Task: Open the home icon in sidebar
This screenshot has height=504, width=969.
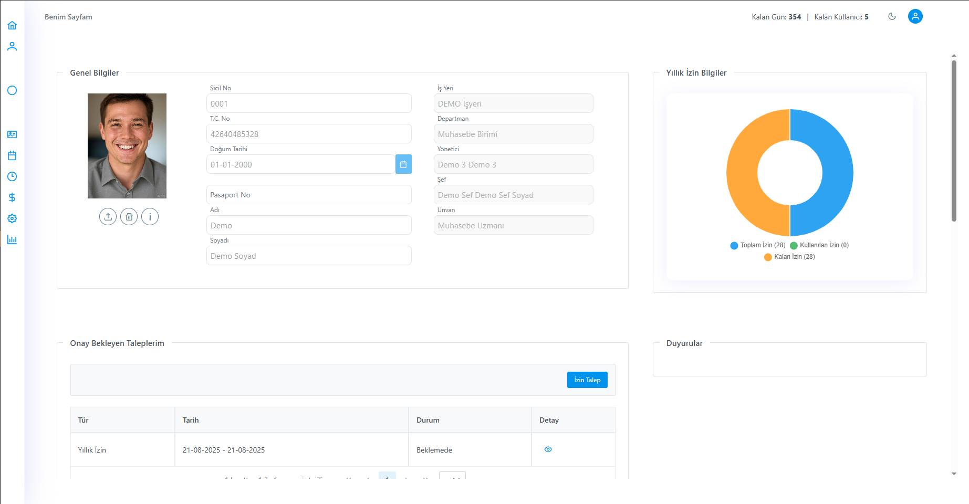Action: (12, 25)
